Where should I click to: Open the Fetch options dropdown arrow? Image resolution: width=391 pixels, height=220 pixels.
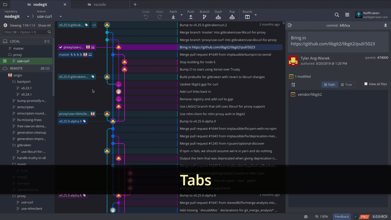point(182,15)
